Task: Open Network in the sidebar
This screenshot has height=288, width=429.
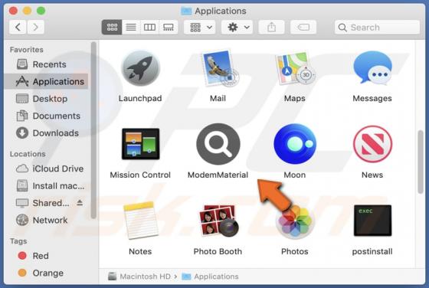Action: click(47, 220)
